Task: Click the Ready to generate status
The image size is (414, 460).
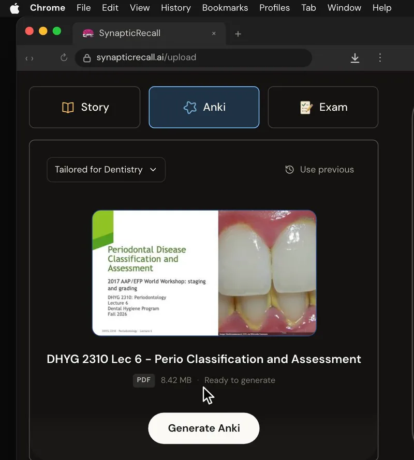Action: [x=240, y=380]
